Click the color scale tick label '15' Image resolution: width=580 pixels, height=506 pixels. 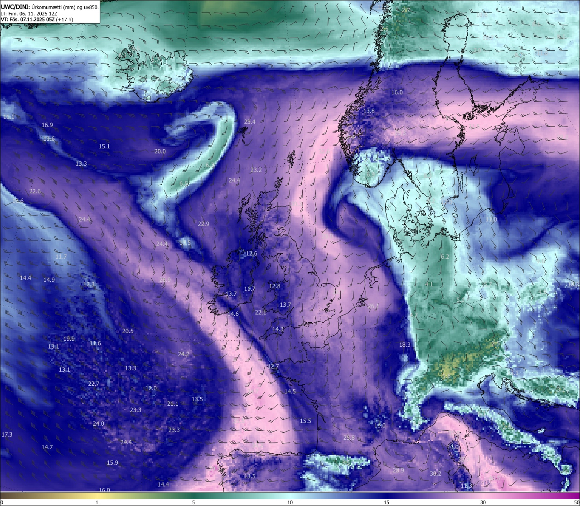coord(387,502)
